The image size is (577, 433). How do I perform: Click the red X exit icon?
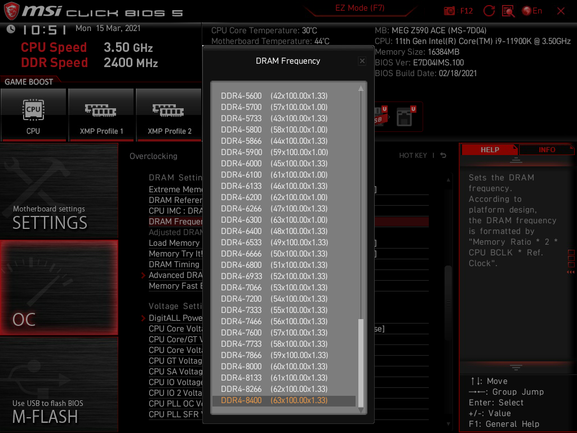(561, 11)
